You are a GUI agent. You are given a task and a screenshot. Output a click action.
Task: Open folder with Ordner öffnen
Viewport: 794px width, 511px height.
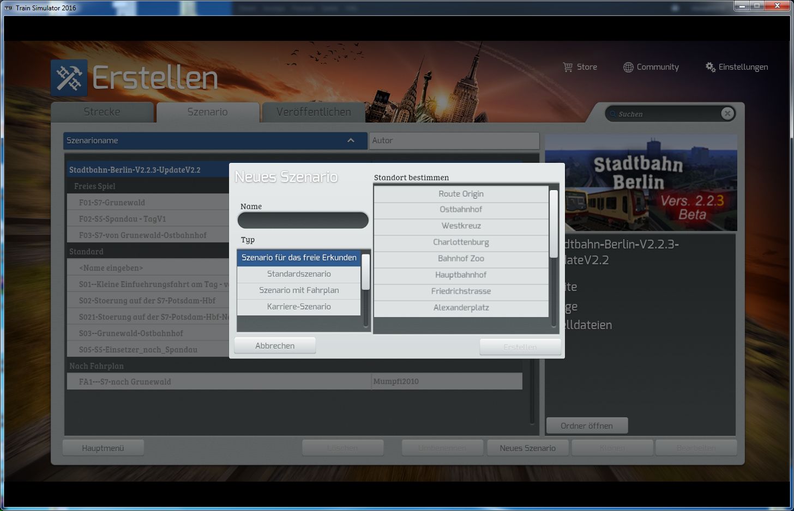point(587,426)
